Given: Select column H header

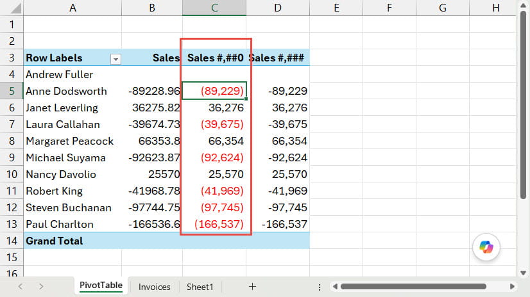Looking at the screenshot, I should point(493,8).
